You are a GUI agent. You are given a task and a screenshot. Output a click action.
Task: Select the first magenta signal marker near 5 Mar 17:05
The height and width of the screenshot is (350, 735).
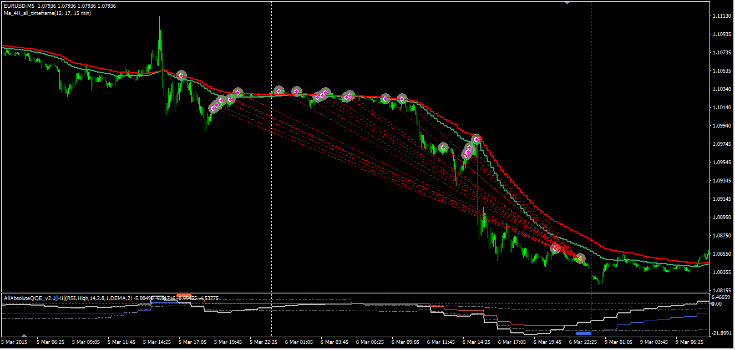click(x=181, y=75)
